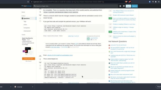Image resolution: width=161 pixels, height=90 pixels.
Task: Downvote the answer with score 2
Action: pos(40,62)
